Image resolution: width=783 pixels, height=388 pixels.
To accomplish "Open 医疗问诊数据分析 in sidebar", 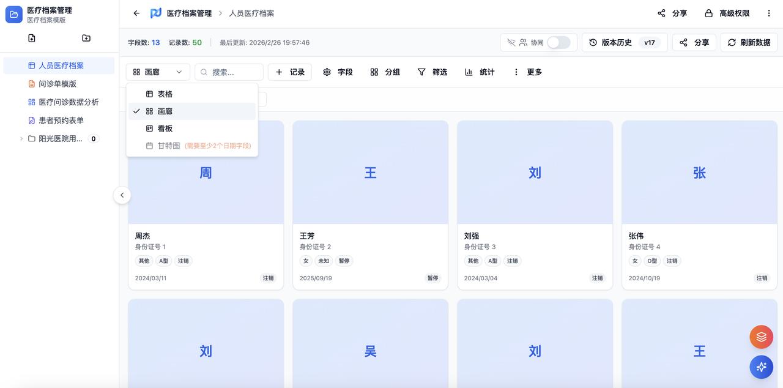I will [59, 102].
